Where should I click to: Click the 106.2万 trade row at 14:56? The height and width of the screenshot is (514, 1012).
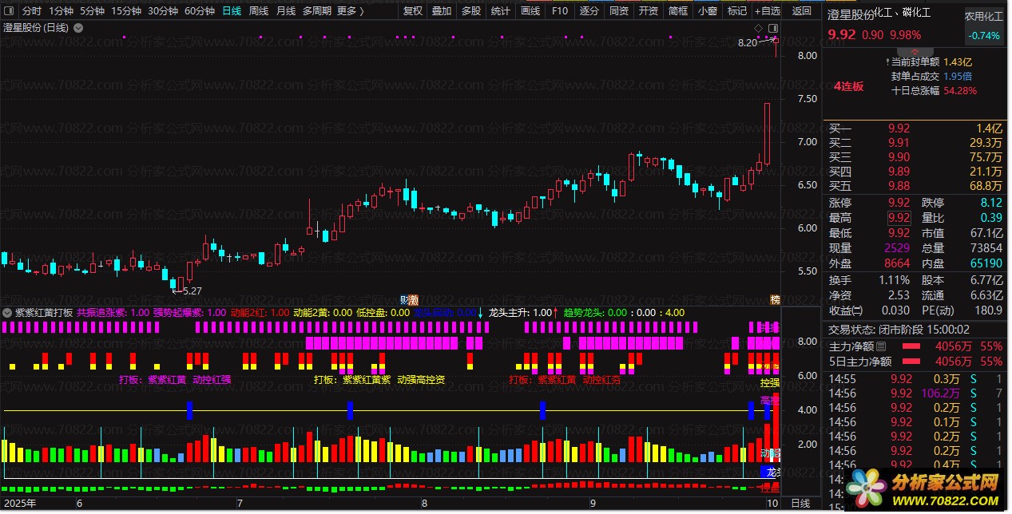coord(915,393)
